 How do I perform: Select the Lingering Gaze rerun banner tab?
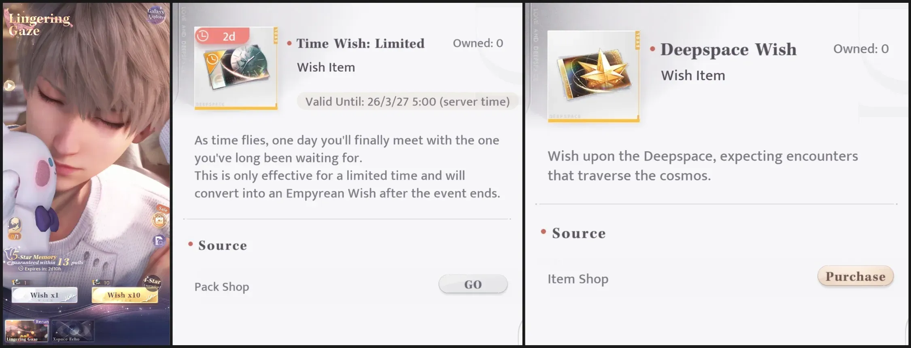(x=27, y=331)
